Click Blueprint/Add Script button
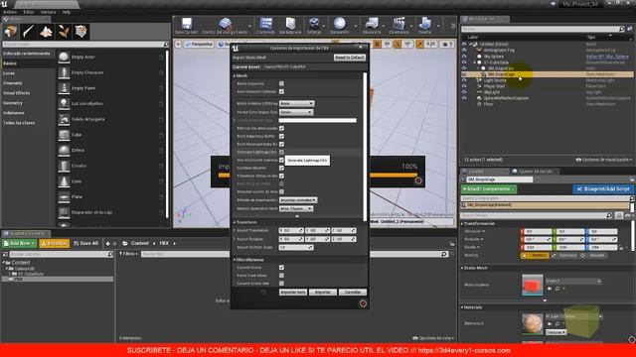This screenshot has height=357, width=636. coord(603,189)
